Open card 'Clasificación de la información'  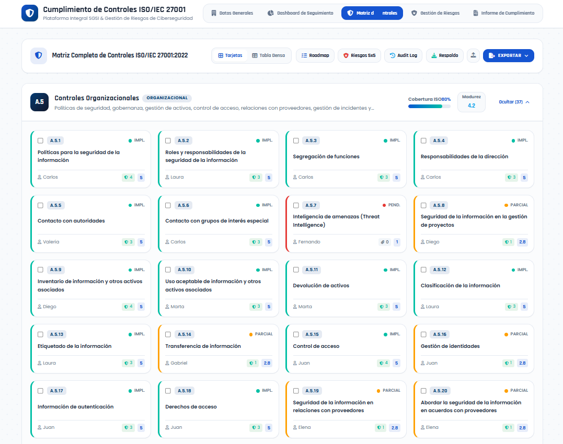(474, 288)
